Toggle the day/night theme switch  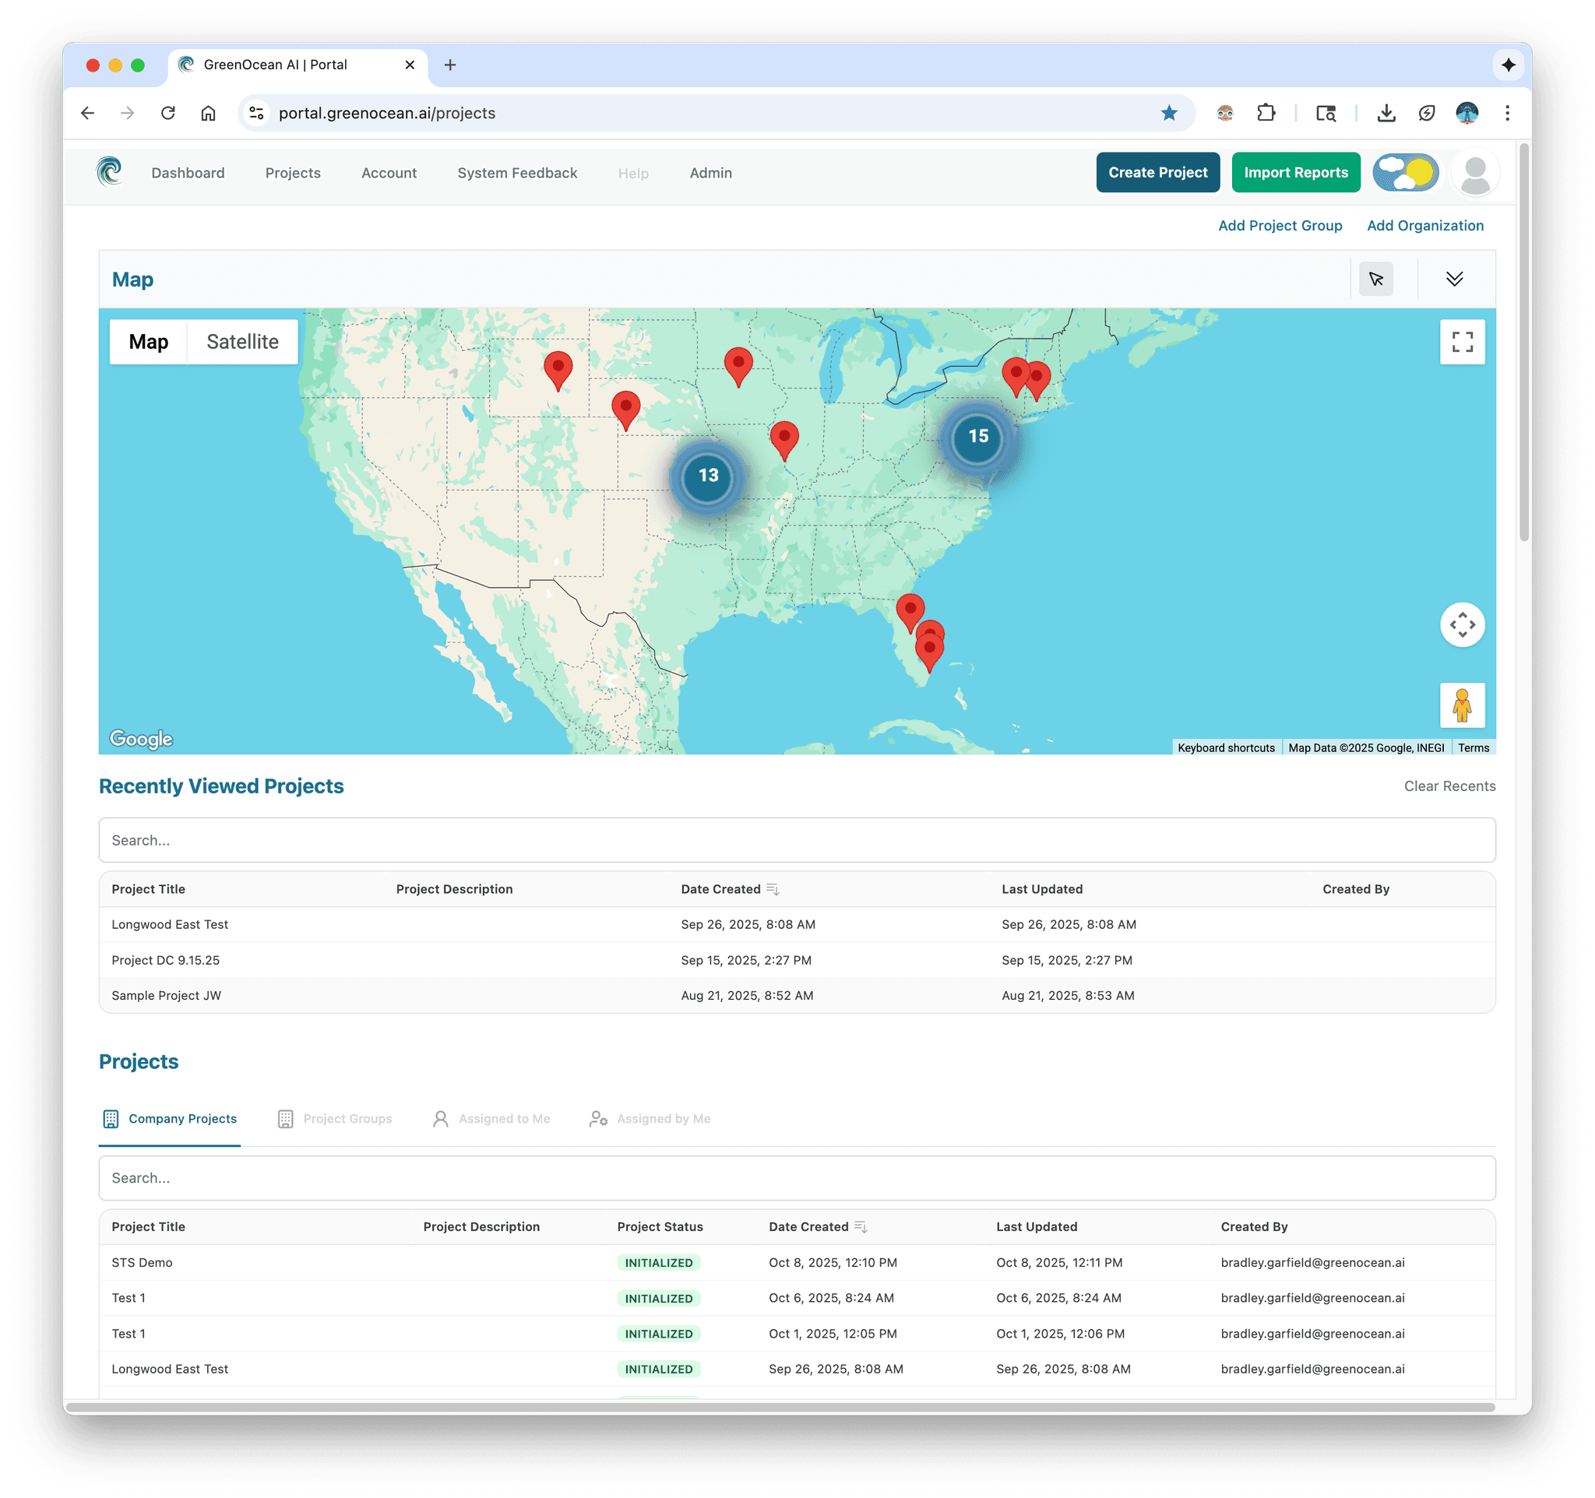point(1406,171)
